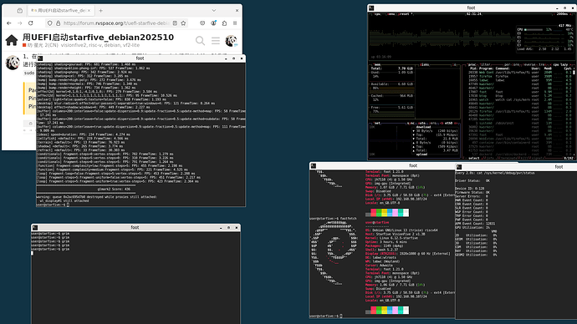Image resolution: width=577 pixels, height=324 pixels.
Task: Toggle btop disks box label
Action: 424,65
